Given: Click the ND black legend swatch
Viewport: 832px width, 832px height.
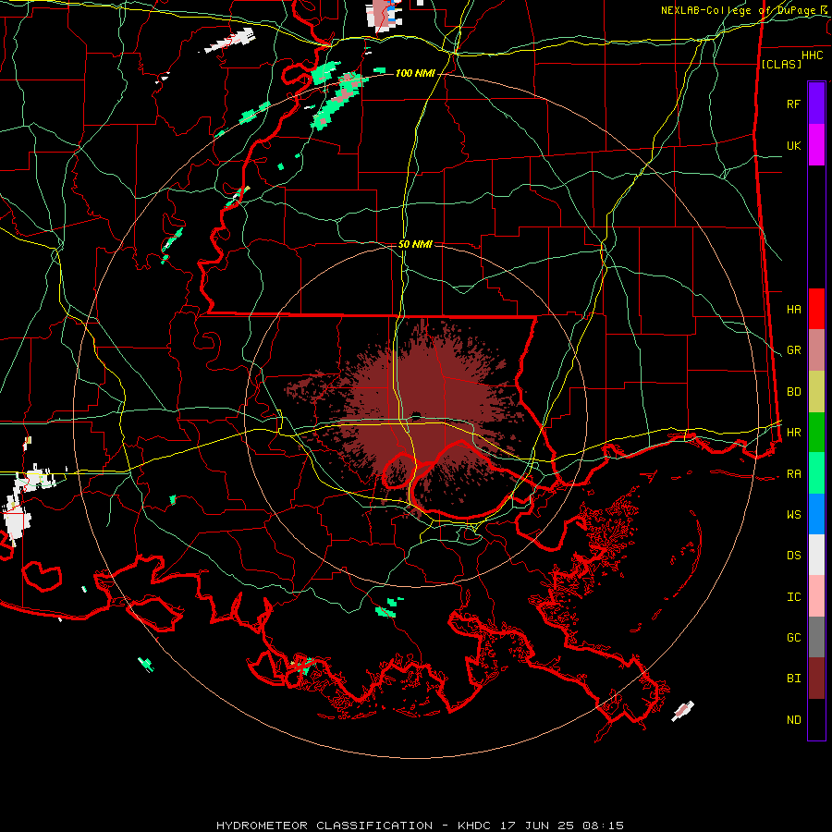Looking at the screenshot, I should [x=816, y=719].
